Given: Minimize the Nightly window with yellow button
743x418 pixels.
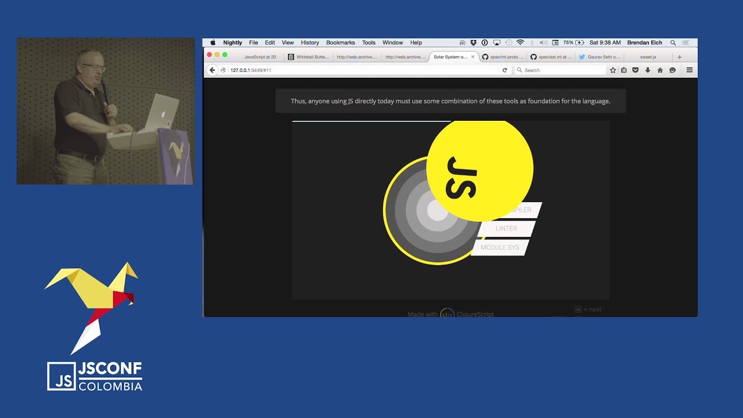Looking at the screenshot, I should [217, 55].
